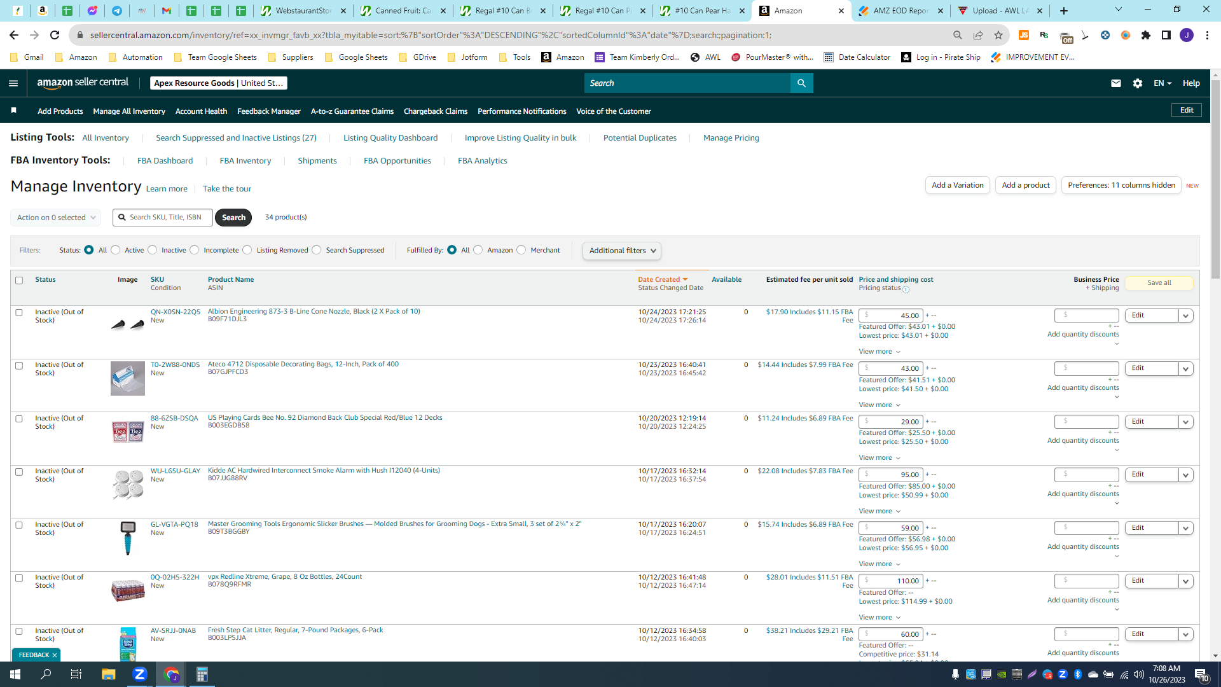Screen dimensions: 1221x687
Task: Check the Kidde Smoke Alarm row checkbox
Action: coord(19,472)
